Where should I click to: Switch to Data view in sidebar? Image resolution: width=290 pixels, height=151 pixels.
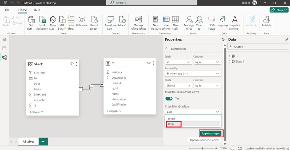(4, 48)
